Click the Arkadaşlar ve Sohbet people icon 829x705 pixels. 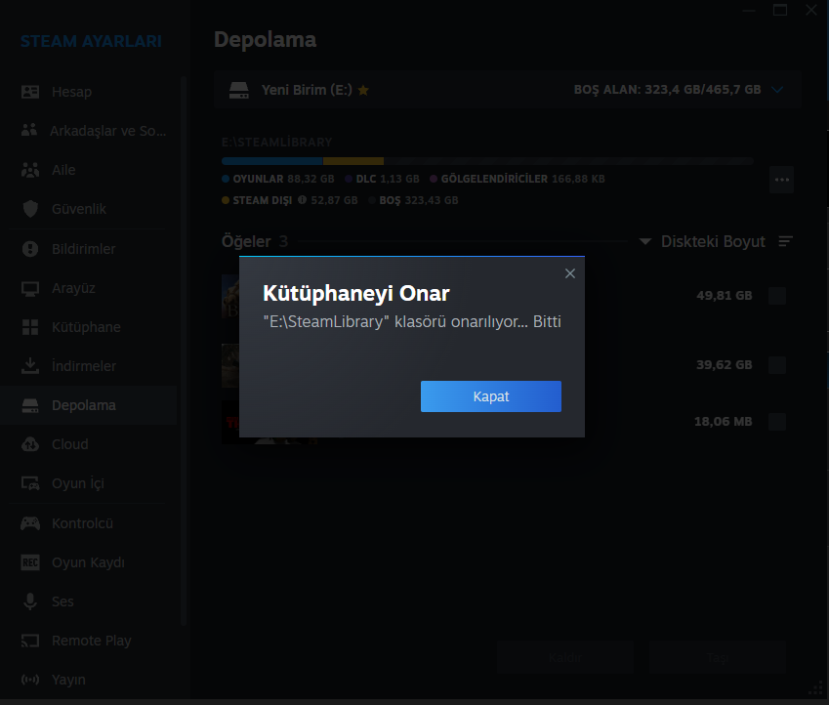pos(29,130)
